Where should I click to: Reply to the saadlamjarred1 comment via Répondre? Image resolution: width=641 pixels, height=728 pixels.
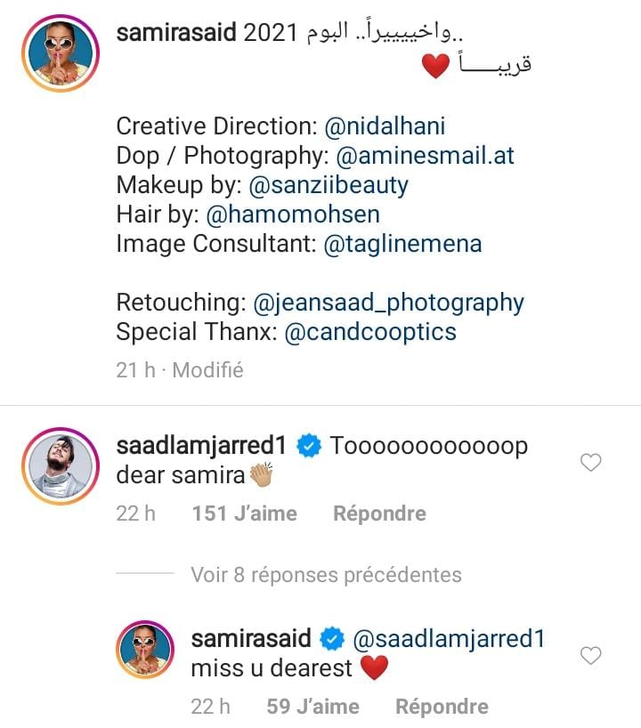click(x=379, y=514)
